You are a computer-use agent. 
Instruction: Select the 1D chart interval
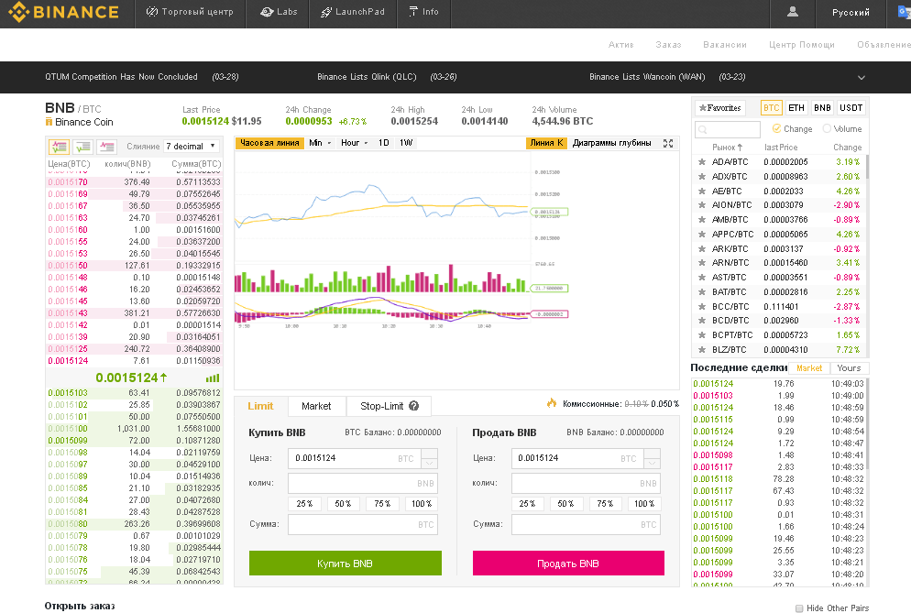tap(383, 143)
